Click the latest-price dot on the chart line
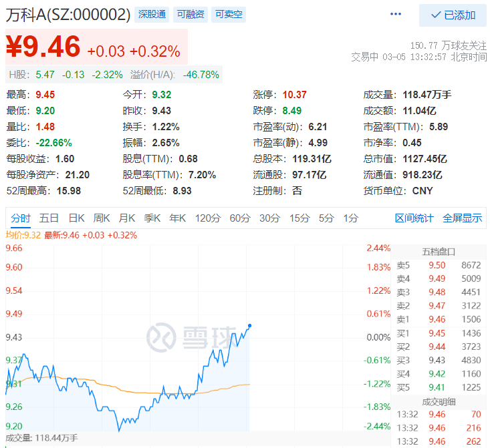This screenshot has height=448, width=490. click(x=250, y=326)
